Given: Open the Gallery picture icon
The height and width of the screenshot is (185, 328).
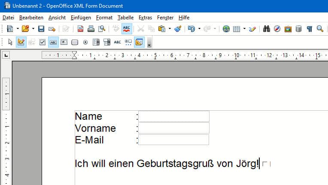Looking at the screenshot, I should [x=288, y=29].
